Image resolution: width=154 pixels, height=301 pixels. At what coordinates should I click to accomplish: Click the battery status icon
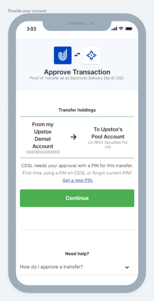pyautogui.click(x=129, y=29)
